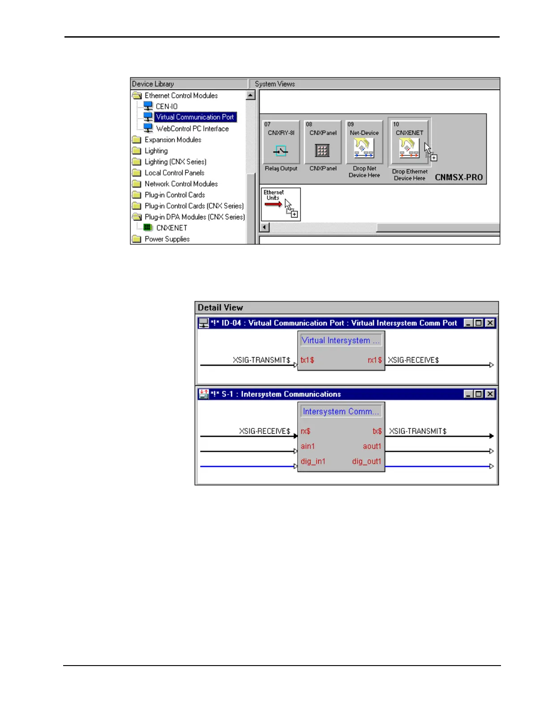This screenshot has height=709, width=548.
Task: Expand the Expansion Modules folder
Action: [x=137, y=140]
